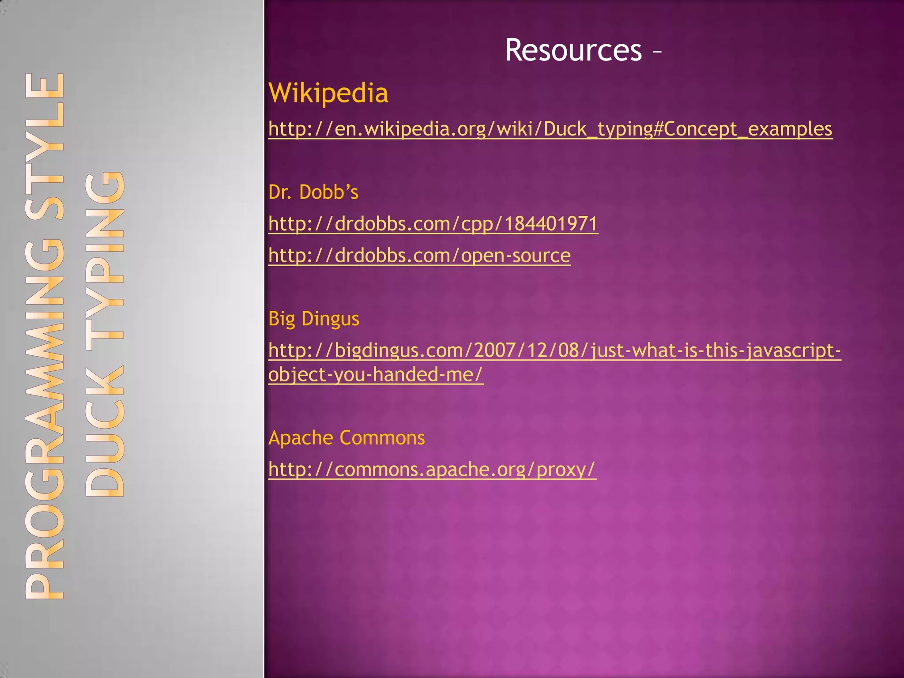Click the divider between the gray and purple panels
The image size is (904, 678).
click(x=264, y=339)
